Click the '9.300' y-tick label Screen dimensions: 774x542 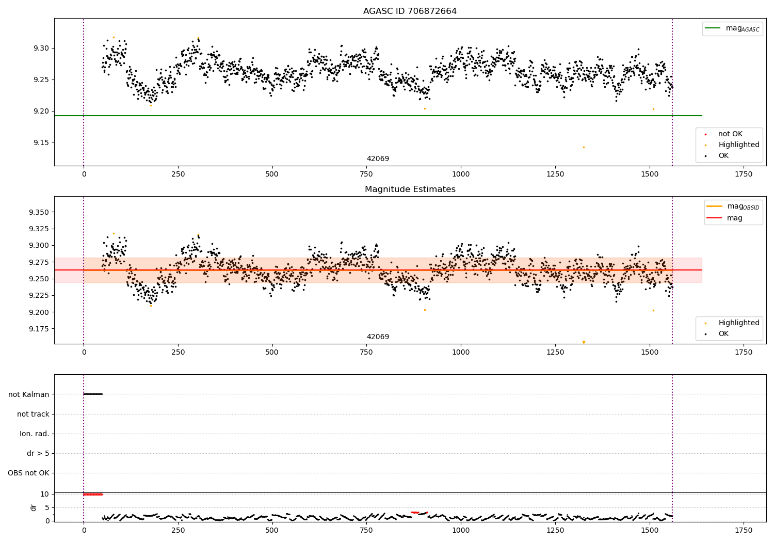(x=39, y=245)
